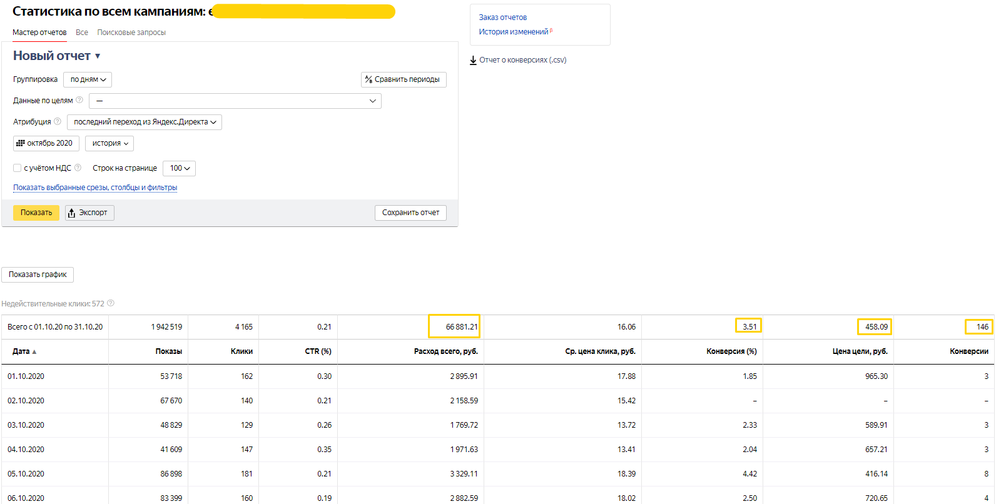Viewport: 1001px width, 504px height.
Task: Switch to the Поисковые запросы tab
Action: point(131,33)
